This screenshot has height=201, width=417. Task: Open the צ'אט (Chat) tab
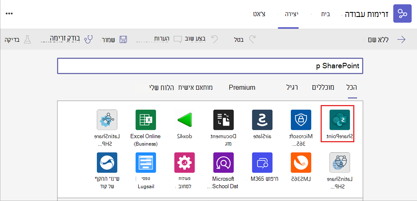tap(259, 14)
